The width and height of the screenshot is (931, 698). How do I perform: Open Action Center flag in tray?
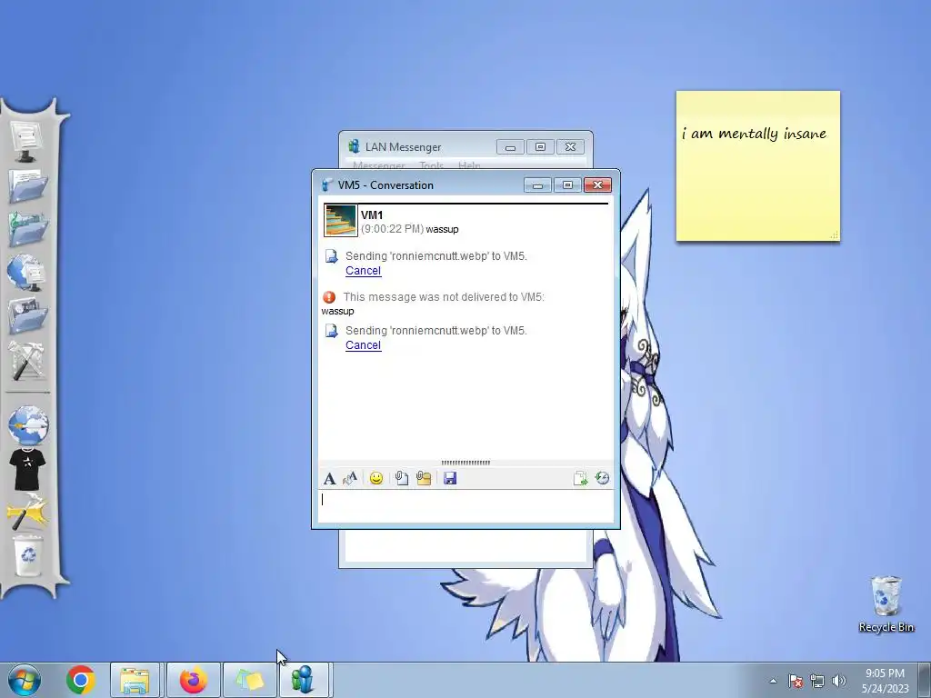point(796,681)
